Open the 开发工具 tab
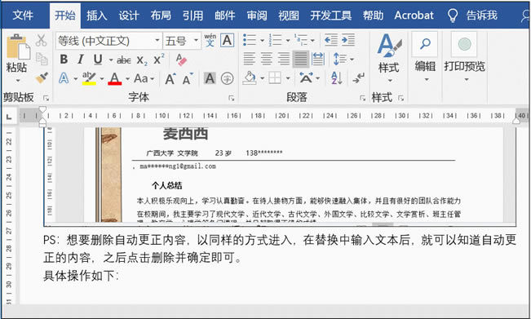This screenshot has height=319, width=531. coord(331,16)
